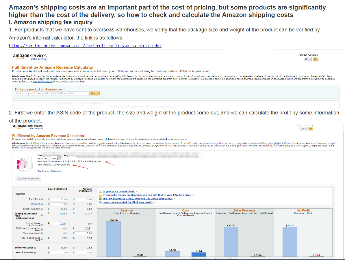Focus the product name or ASIN search field
The width and height of the screenshot is (345, 260).
51,93
